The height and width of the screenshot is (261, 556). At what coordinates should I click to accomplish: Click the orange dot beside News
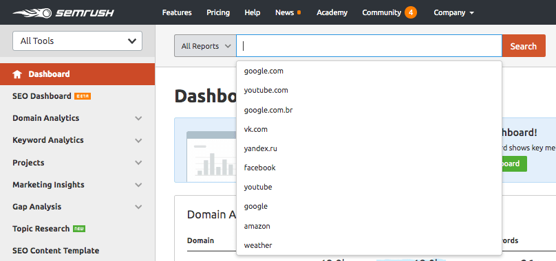(x=299, y=13)
